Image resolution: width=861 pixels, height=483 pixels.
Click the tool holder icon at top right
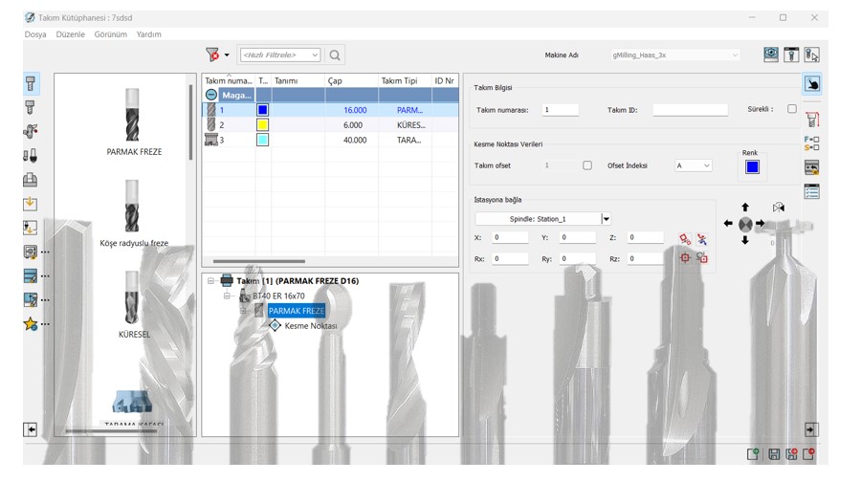point(791,55)
